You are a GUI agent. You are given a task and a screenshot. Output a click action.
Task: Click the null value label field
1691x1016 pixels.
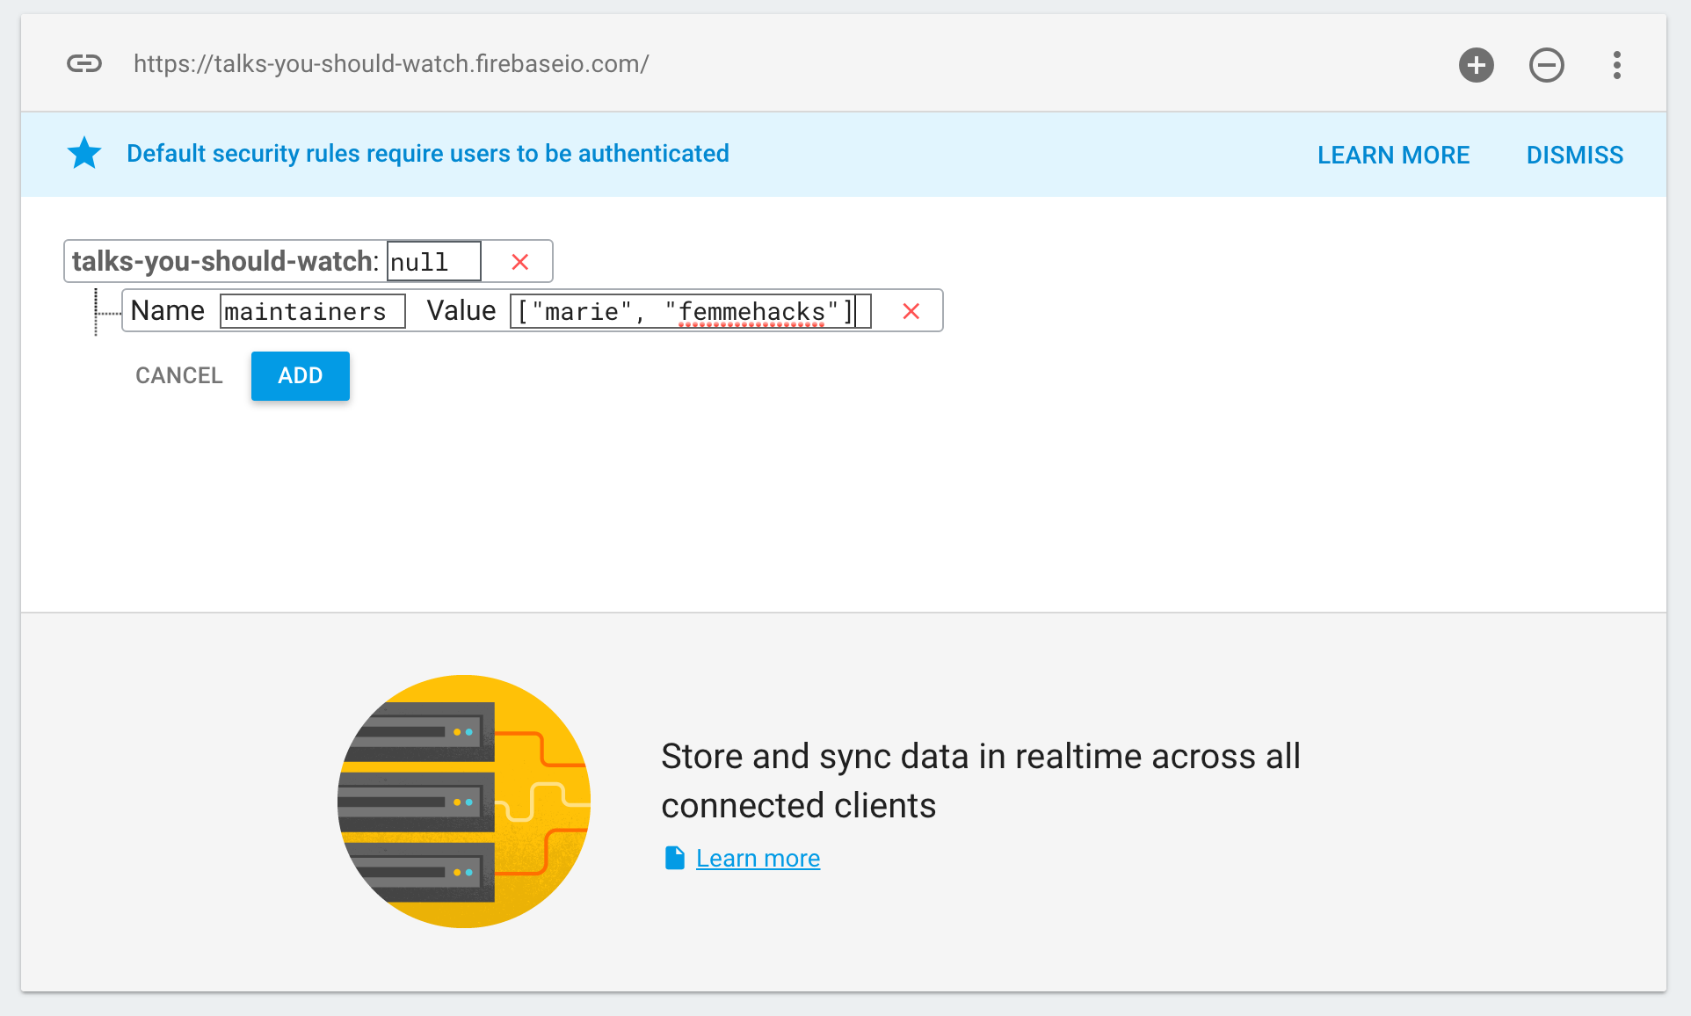[432, 260]
